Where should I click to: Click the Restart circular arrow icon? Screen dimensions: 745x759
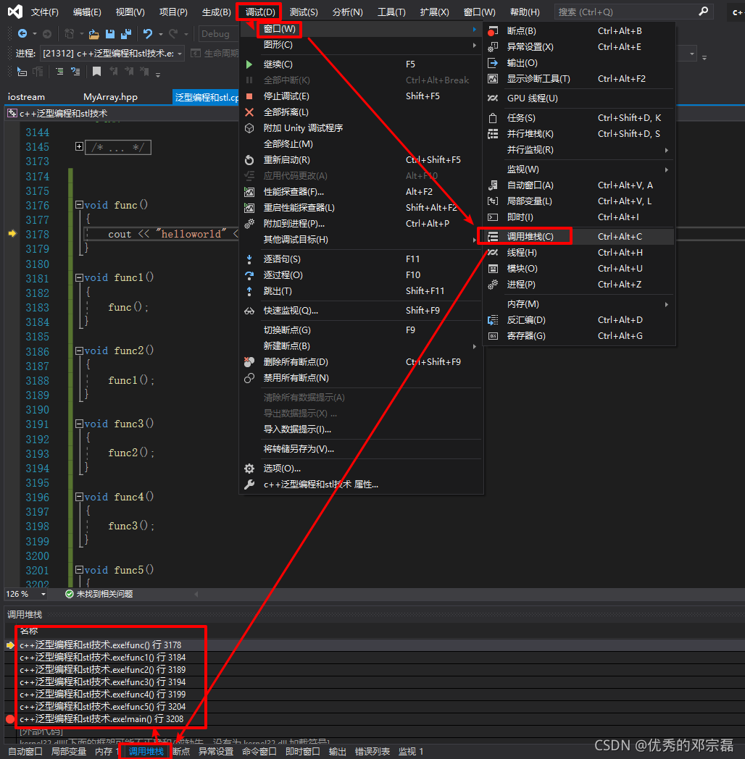click(x=249, y=160)
